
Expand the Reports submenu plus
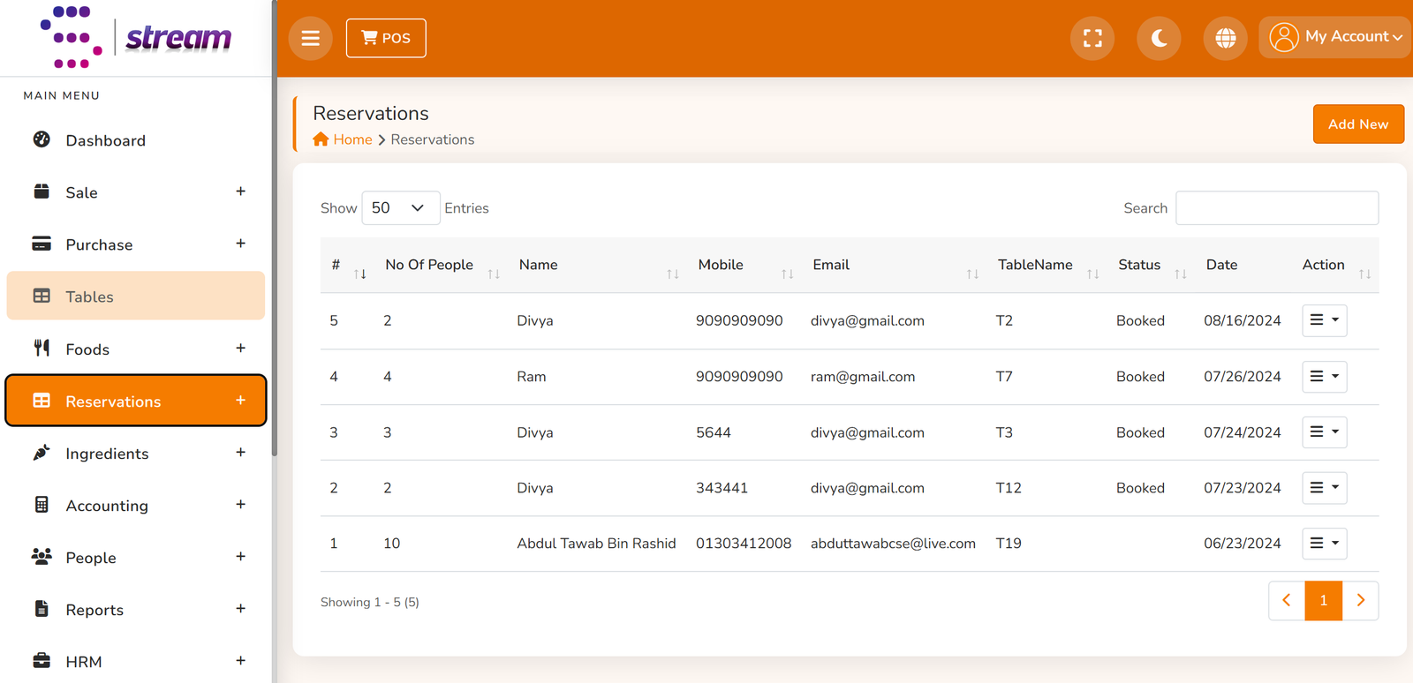[240, 608]
